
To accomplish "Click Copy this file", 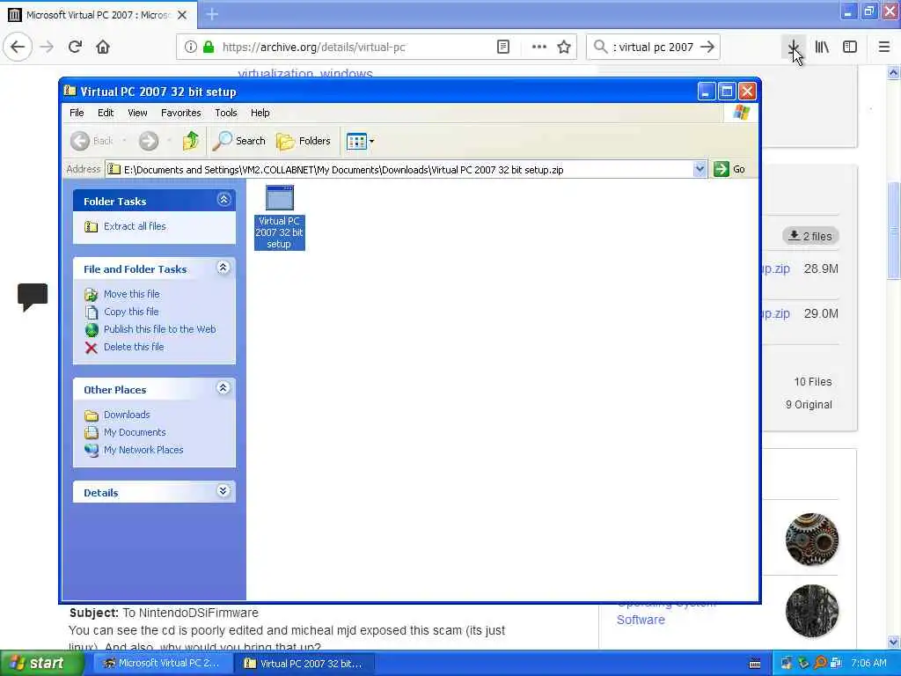I will pos(131,312).
